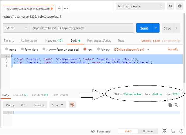Select Browse mode in status bar
This screenshot has height=135, width=186.
coord(148,131)
